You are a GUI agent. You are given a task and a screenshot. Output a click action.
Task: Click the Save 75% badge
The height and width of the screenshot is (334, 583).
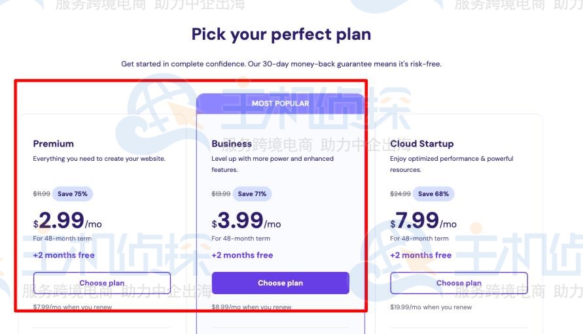[x=73, y=193]
